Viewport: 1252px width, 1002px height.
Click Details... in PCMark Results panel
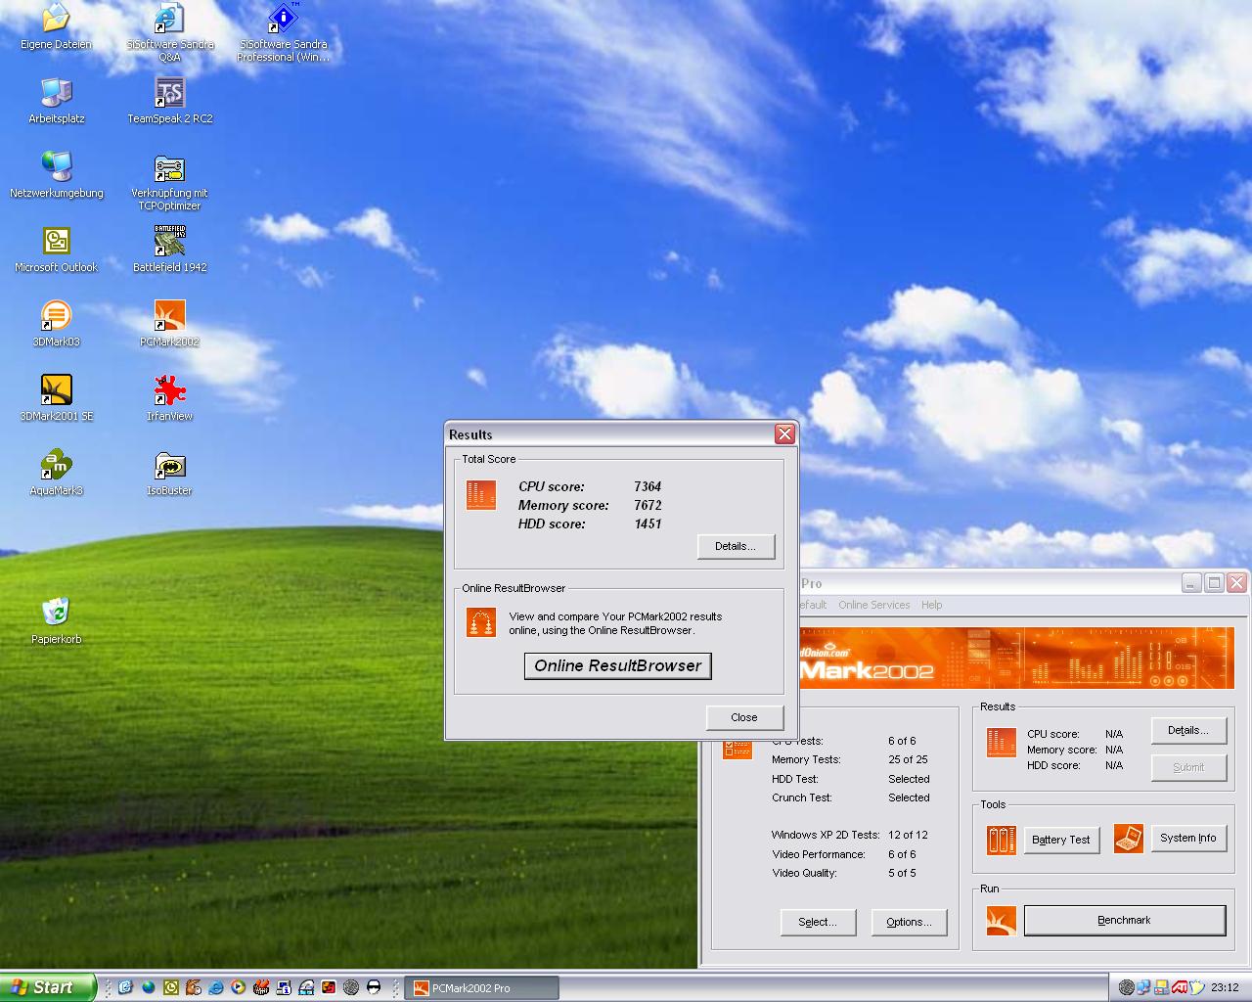coord(1188,730)
